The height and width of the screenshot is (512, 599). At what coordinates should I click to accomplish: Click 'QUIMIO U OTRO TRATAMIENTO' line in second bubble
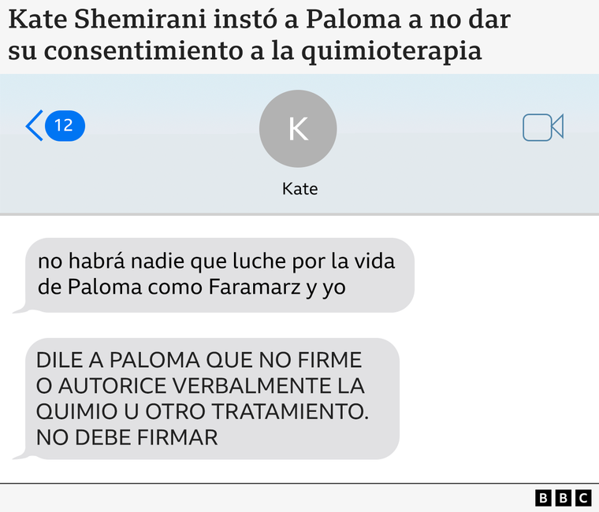[x=203, y=412]
